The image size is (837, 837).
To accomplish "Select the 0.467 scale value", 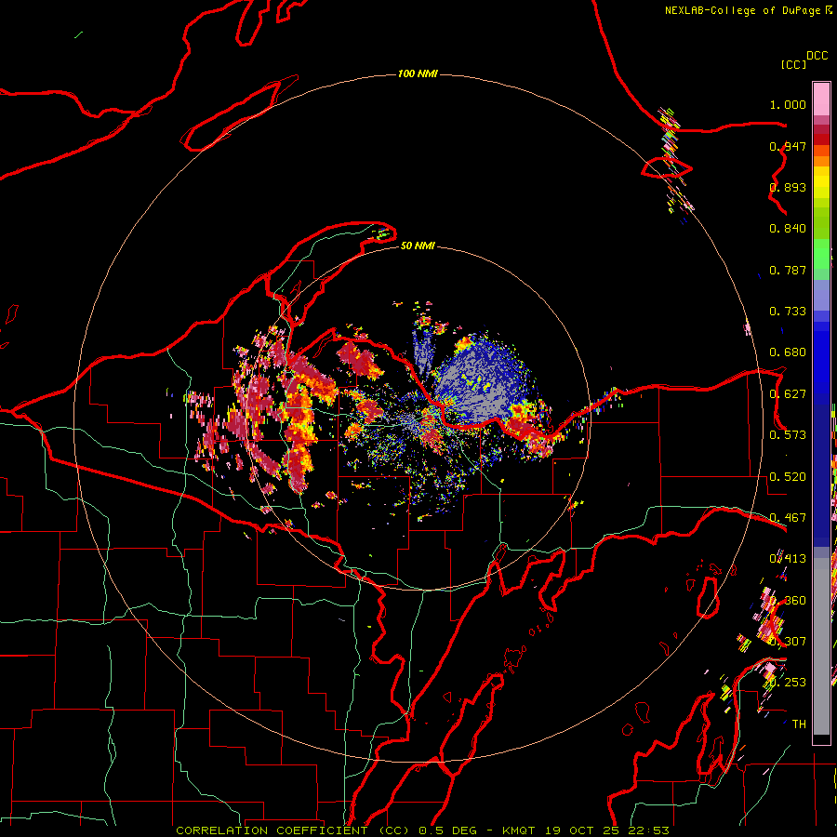I will click(x=788, y=518).
